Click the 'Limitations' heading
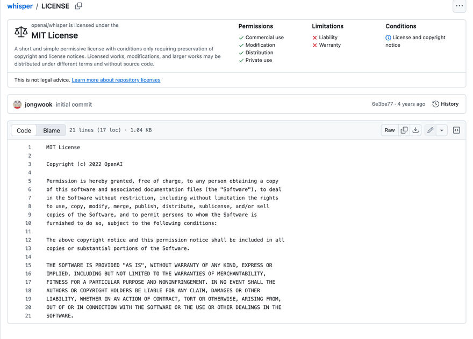473x339 pixels. 327,26
